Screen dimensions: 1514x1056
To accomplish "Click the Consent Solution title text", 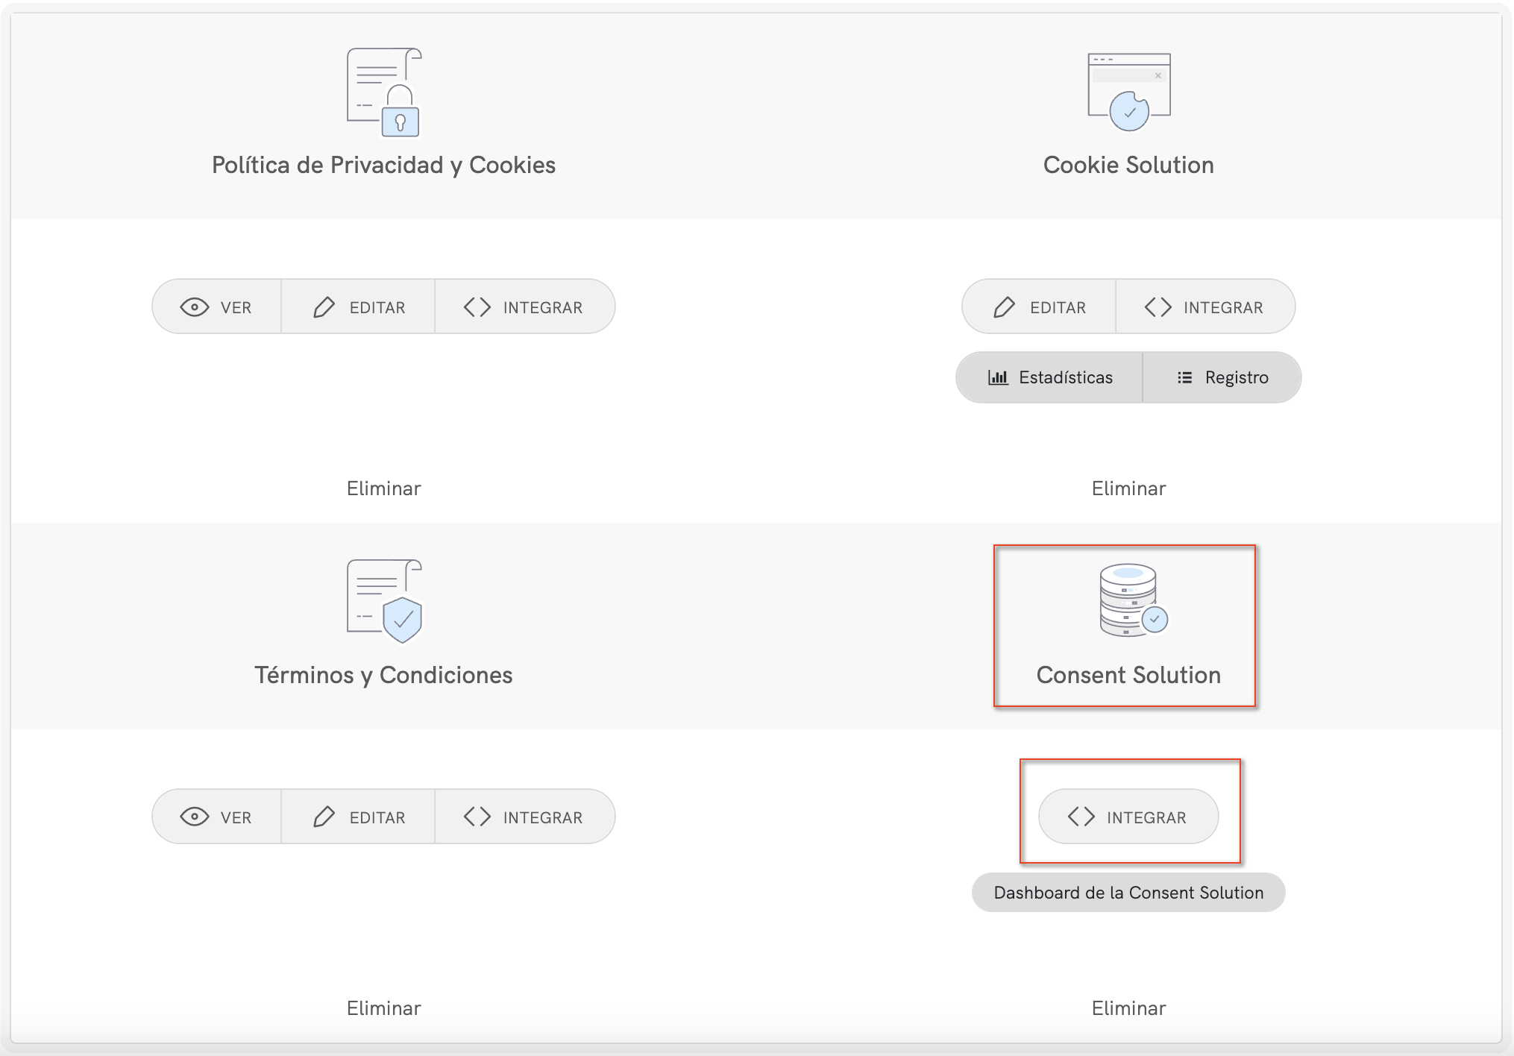I will click(1128, 676).
